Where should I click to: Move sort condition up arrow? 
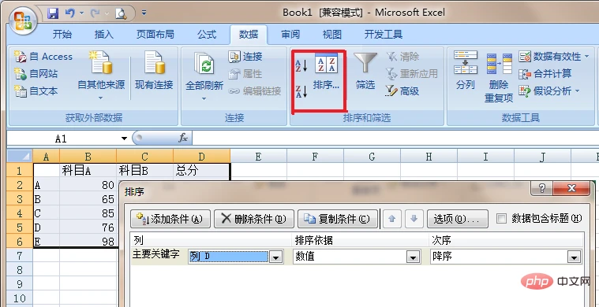[392, 219]
